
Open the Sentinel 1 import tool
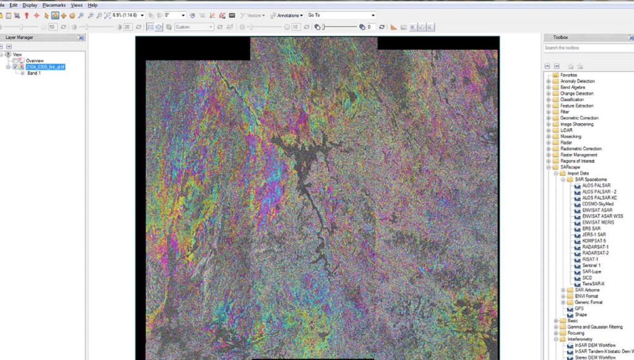pyautogui.click(x=592, y=265)
